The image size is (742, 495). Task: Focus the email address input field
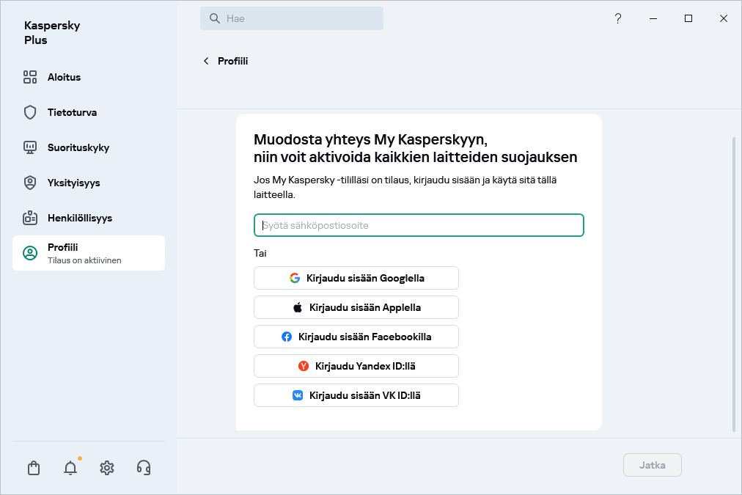(419, 225)
